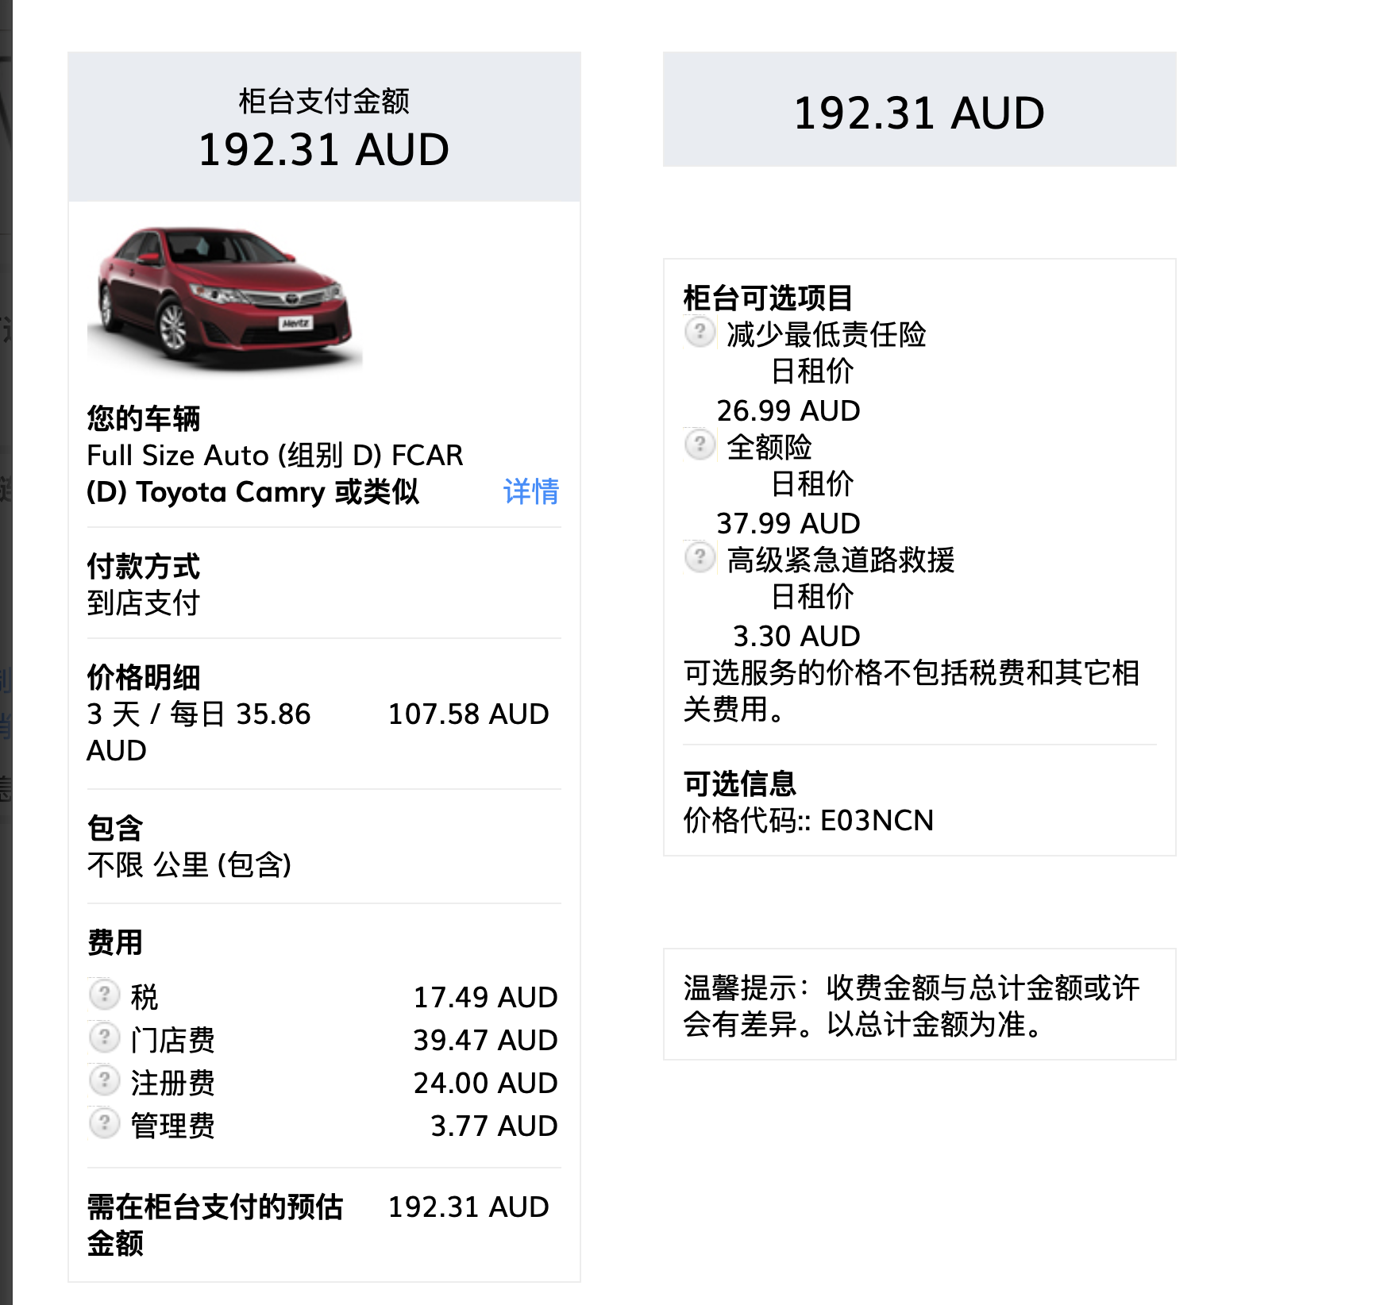This screenshot has height=1305, width=1380.
Task: Click the 柜台支付金额 header label
Action: pyautogui.click(x=324, y=101)
